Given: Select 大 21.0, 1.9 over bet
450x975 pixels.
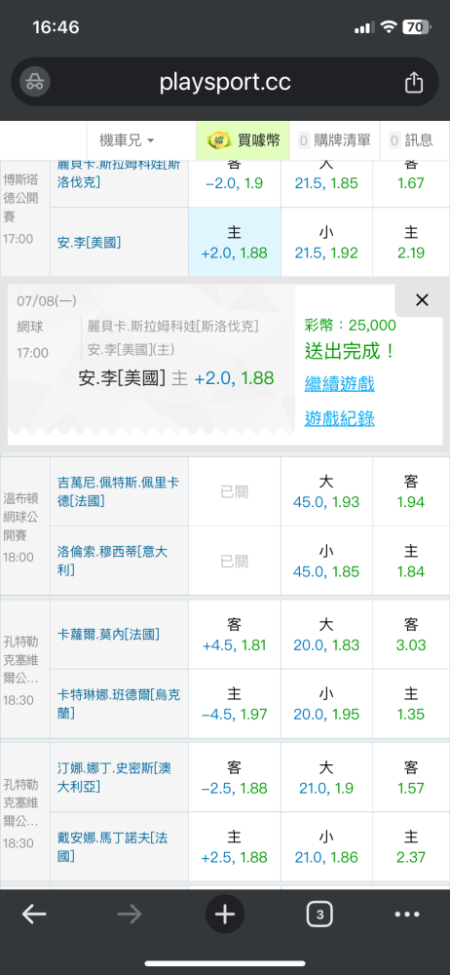Looking at the screenshot, I should click(x=326, y=778).
